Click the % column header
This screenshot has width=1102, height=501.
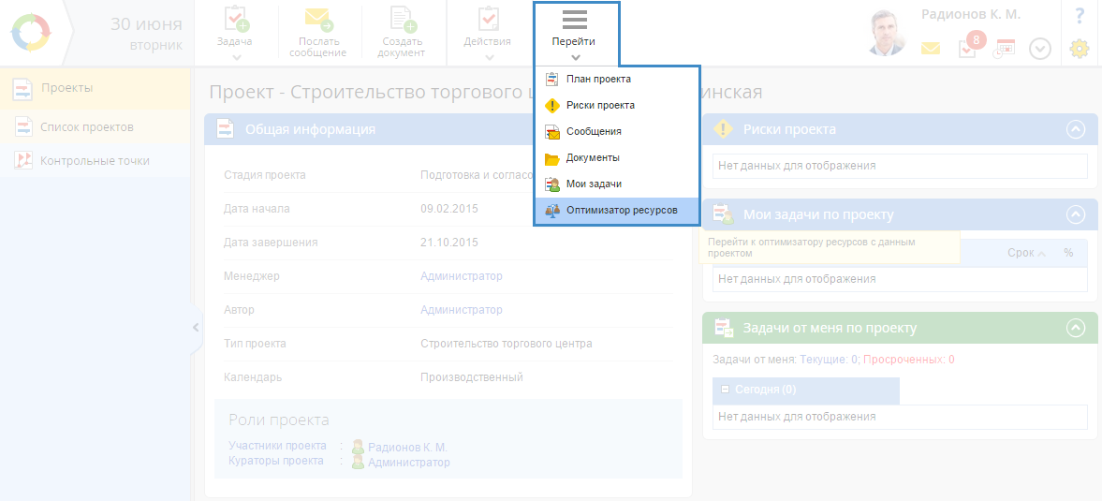pos(1069,253)
